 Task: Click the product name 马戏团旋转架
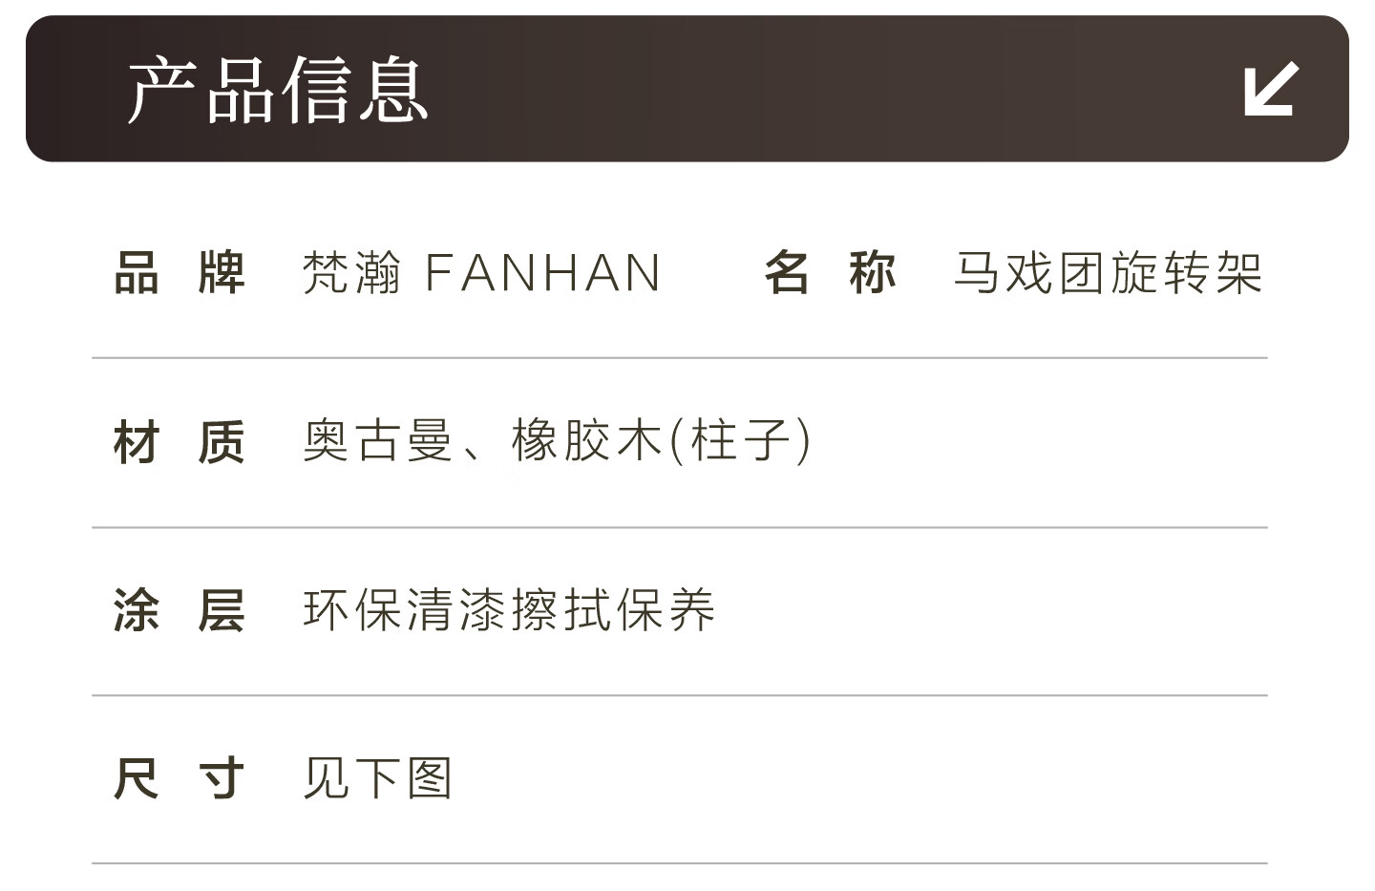coord(1108,273)
